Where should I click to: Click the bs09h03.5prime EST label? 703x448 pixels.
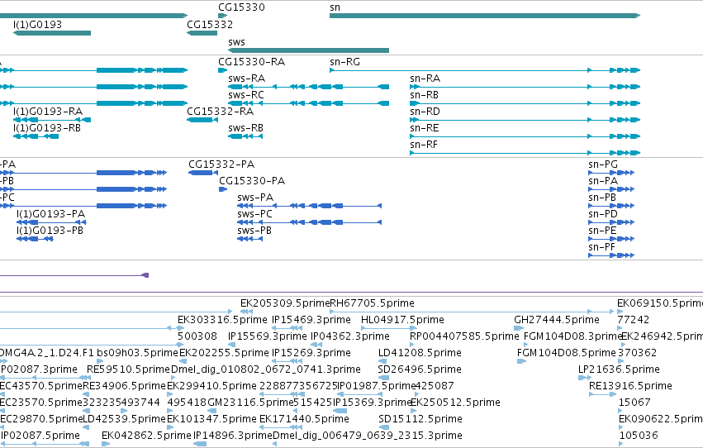(x=138, y=354)
